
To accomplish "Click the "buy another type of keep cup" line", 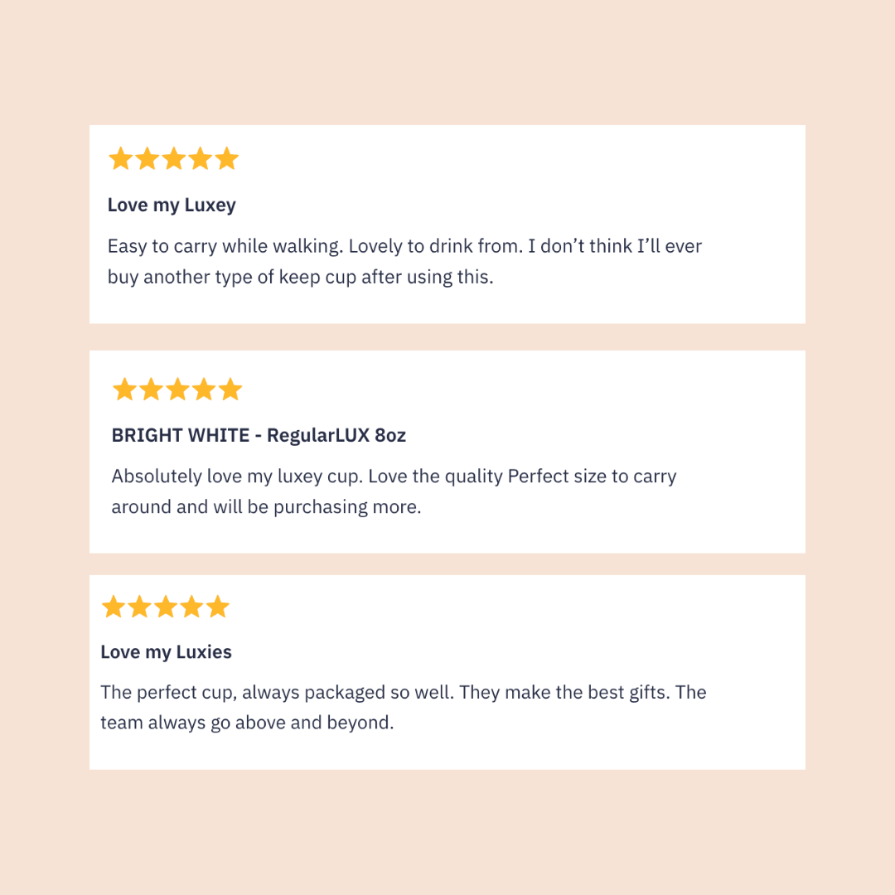I will [x=300, y=277].
